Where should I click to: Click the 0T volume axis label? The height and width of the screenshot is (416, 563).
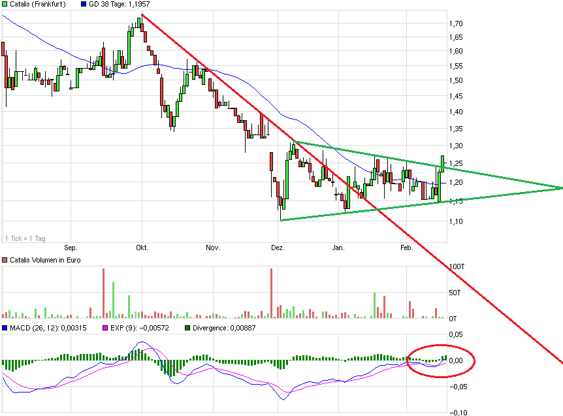pyautogui.click(x=453, y=319)
